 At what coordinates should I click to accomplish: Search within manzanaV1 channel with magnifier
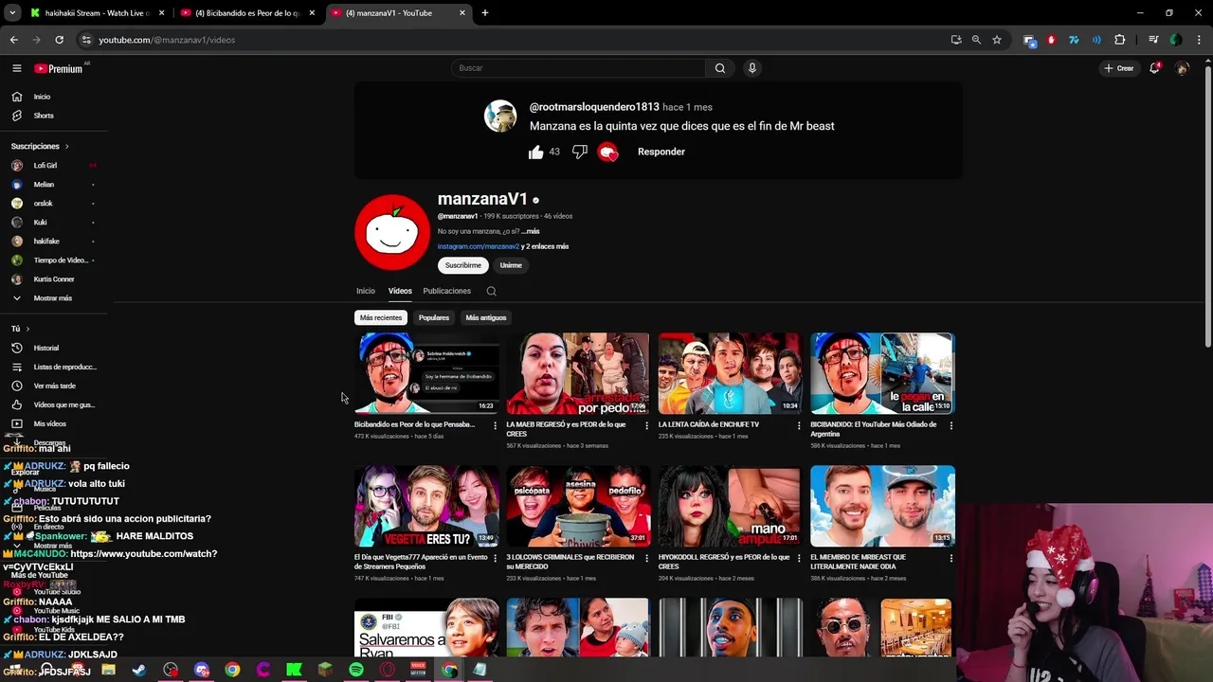pyautogui.click(x=491, y=291)
